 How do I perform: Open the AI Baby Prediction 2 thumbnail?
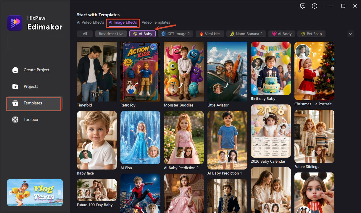184,138
